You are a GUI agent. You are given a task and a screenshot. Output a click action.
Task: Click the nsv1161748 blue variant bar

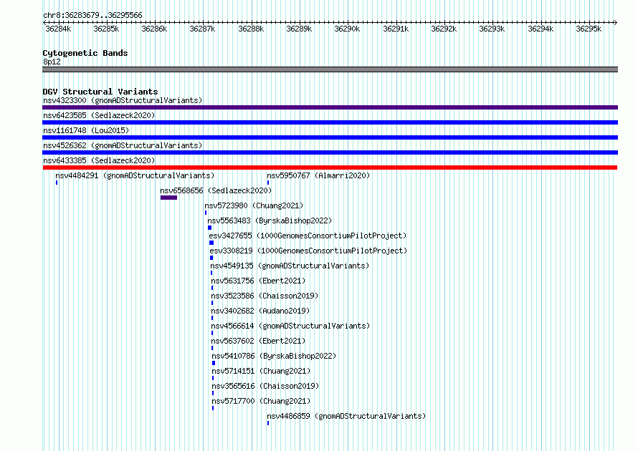(330, 137)
